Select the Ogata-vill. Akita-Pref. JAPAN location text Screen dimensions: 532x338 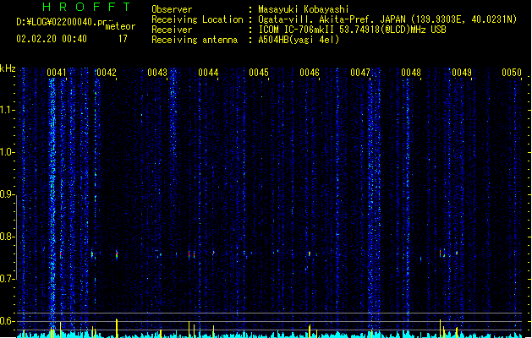(387, 19)
